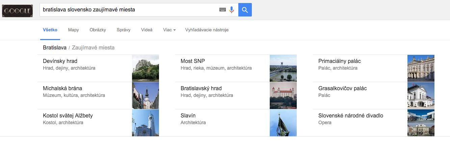This screenshot has width=450, height=143.
Task: Open the on-screen keyboard icon
Action: click(x=222, y=10)
